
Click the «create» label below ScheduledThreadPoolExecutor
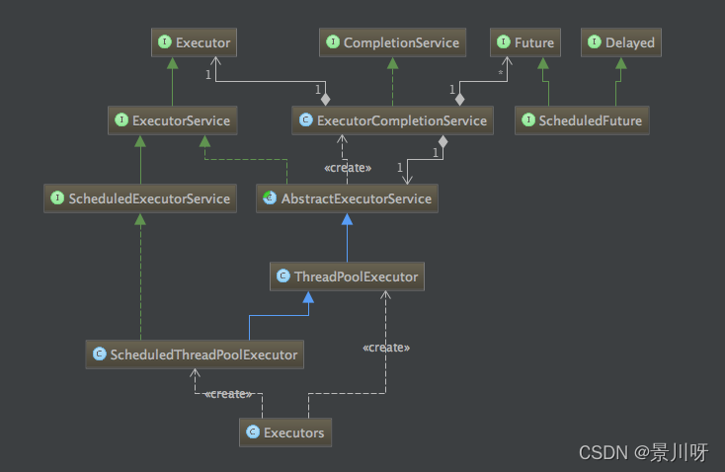(x=228, y=394)
